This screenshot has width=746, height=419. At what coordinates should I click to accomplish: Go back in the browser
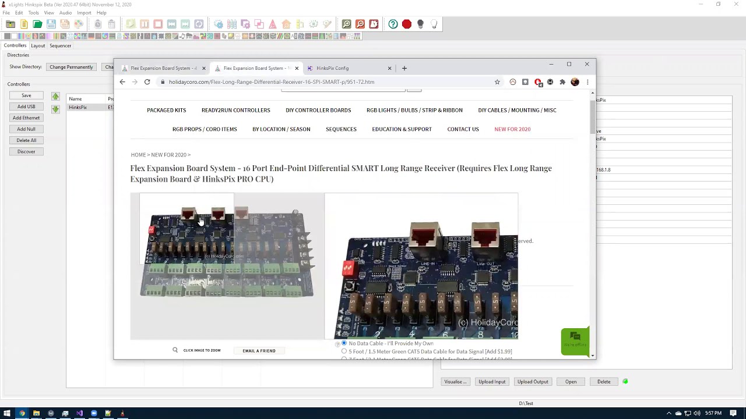[x=122, y=82]
